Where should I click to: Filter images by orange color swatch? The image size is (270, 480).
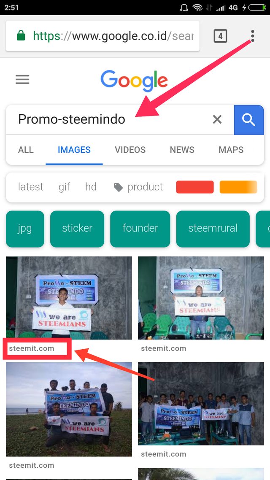238,187
